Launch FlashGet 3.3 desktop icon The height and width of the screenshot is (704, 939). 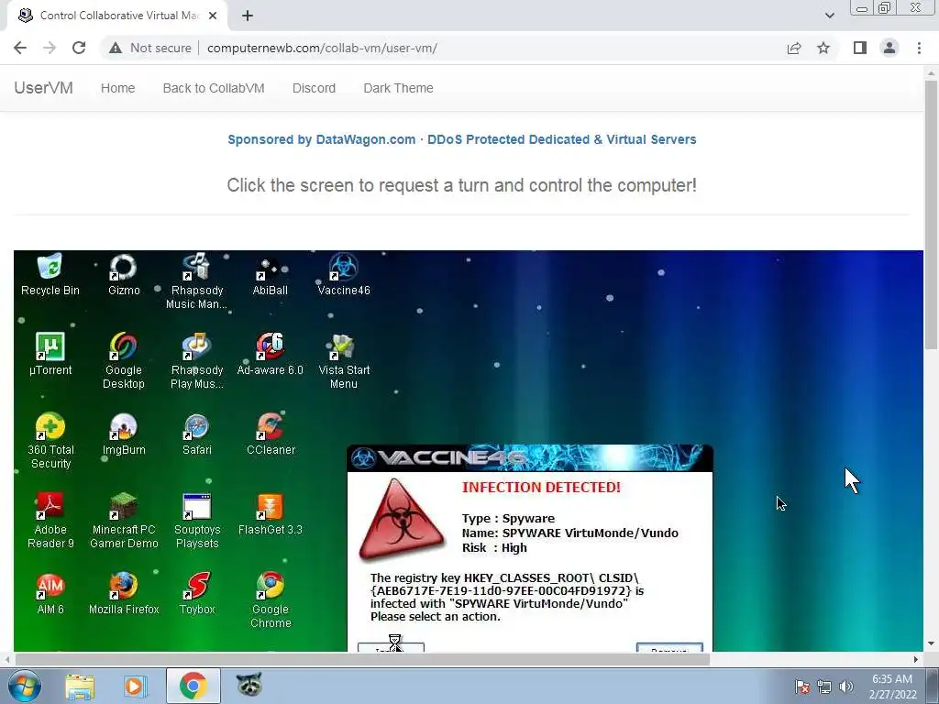pyautogui.click(x=271, y=514)
